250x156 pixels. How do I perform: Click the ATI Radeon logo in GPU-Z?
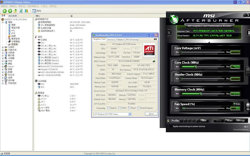(149, 50)
